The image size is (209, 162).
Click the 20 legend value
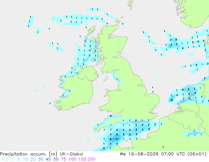tap(33, 159)
